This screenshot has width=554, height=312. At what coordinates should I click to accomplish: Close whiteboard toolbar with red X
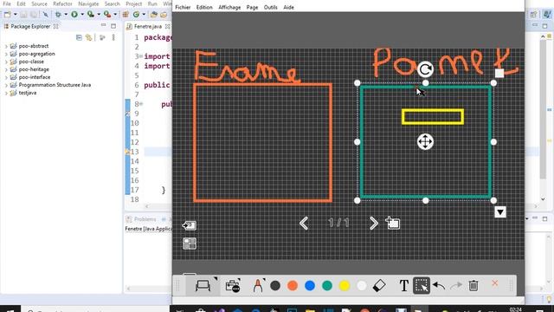(x=494, y=283)
